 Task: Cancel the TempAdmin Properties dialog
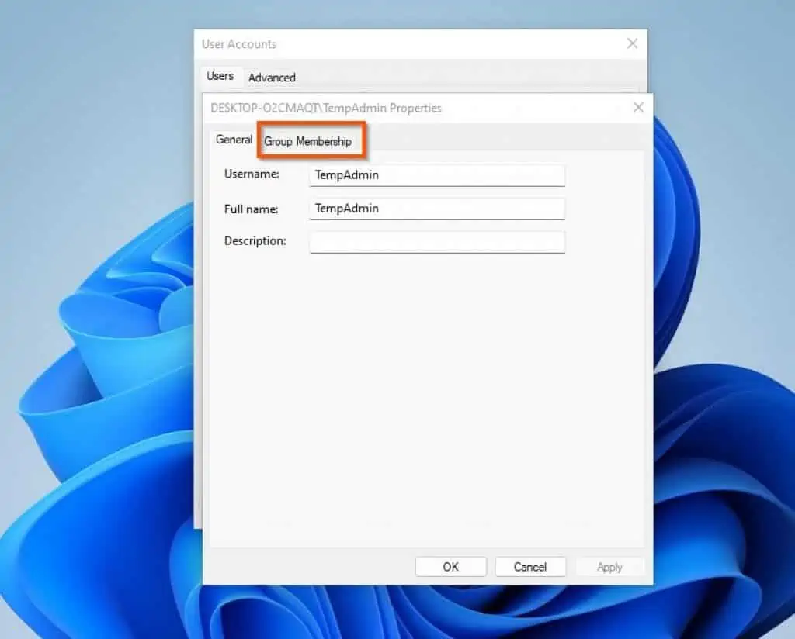[530, 566]
